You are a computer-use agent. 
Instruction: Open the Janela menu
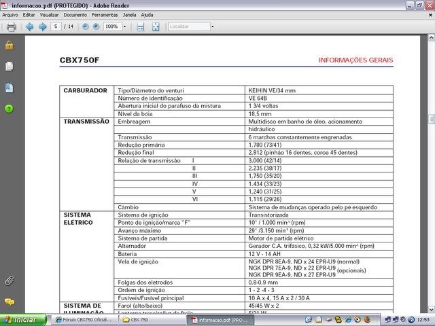tap(129, 15)
